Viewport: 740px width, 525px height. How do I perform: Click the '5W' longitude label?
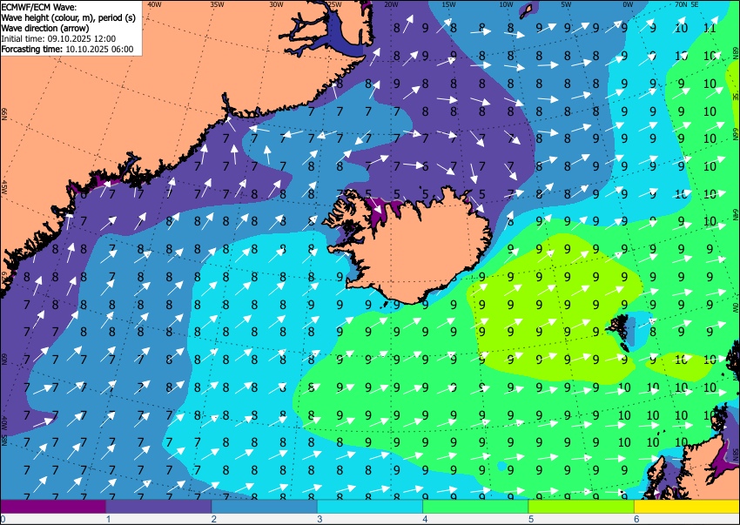[x=566, y=4]
